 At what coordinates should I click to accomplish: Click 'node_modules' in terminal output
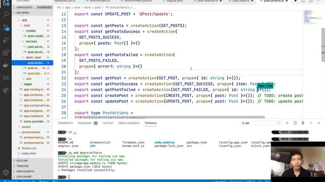(165, 143)
